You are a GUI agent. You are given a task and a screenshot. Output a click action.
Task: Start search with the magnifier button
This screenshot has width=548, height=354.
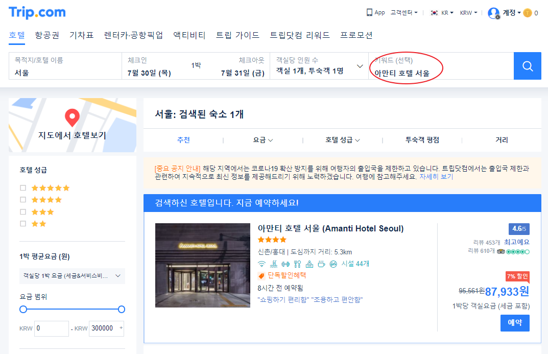point(528,66)
